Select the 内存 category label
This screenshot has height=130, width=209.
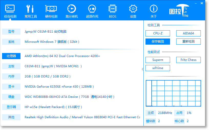(x=11, y=76)
